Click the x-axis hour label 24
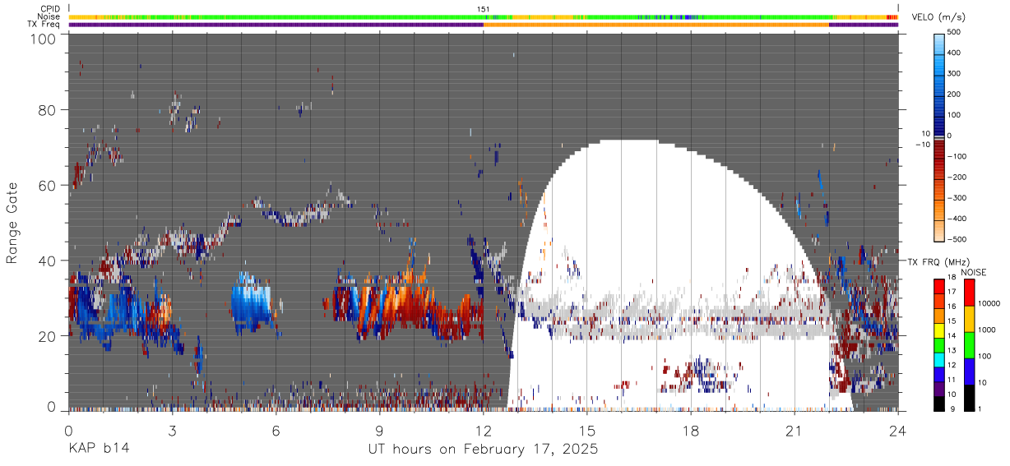The width and height of the screenshot is (1010, 466). (x=898, y=430)
